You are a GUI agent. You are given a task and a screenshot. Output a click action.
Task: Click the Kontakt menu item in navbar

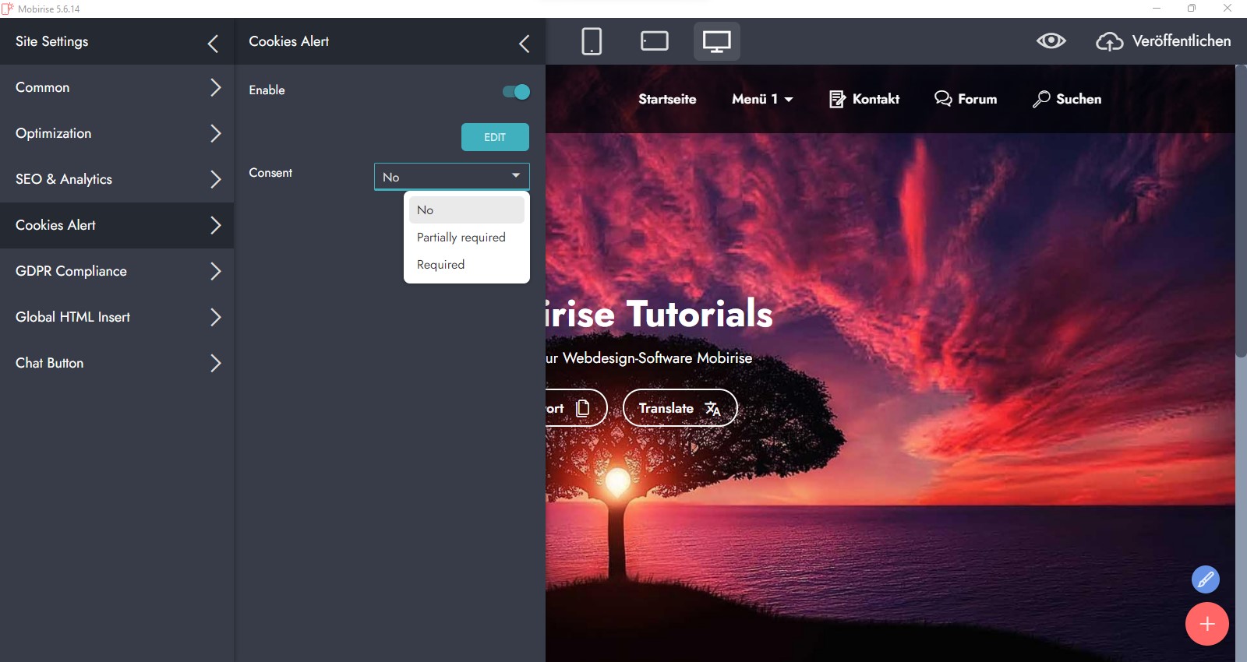coord(864,99)
